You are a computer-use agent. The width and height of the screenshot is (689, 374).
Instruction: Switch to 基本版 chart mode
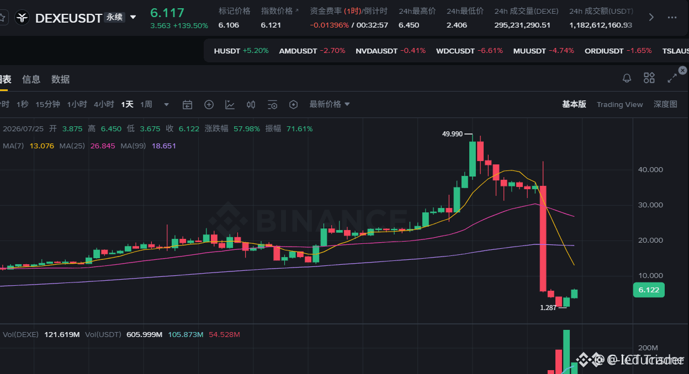click(x=574, y=104)
